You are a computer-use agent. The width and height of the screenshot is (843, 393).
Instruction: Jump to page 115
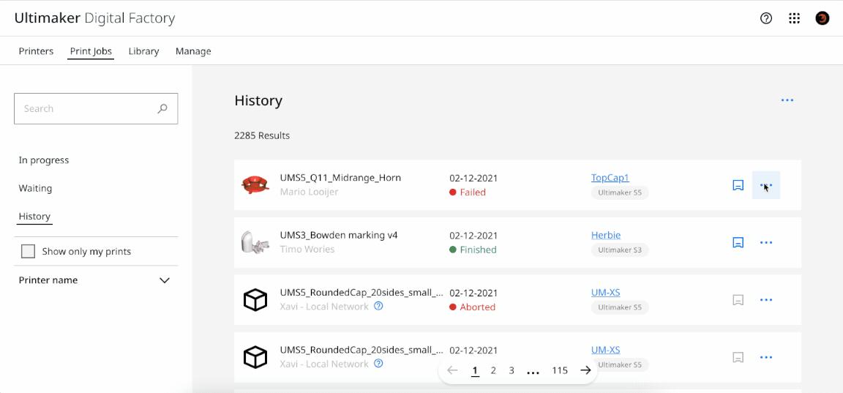click(x=560, y=370)
